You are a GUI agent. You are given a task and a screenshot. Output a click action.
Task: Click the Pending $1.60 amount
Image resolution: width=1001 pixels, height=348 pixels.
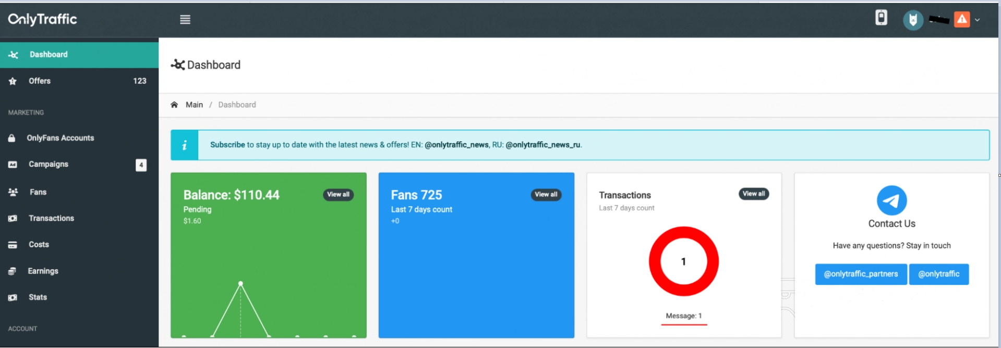point(192,221)
